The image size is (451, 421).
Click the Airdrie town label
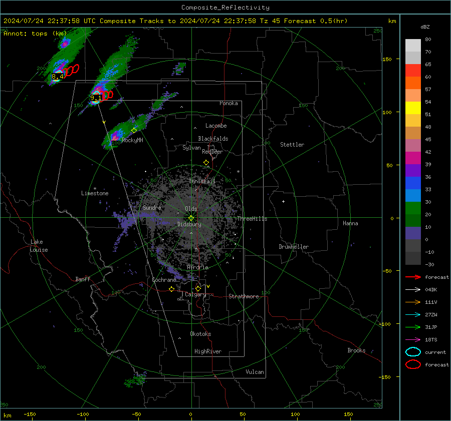[197, 267]
